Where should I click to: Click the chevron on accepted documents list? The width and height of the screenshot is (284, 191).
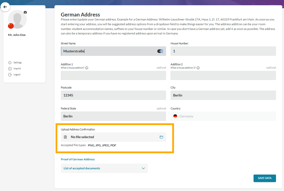[143, 168]
